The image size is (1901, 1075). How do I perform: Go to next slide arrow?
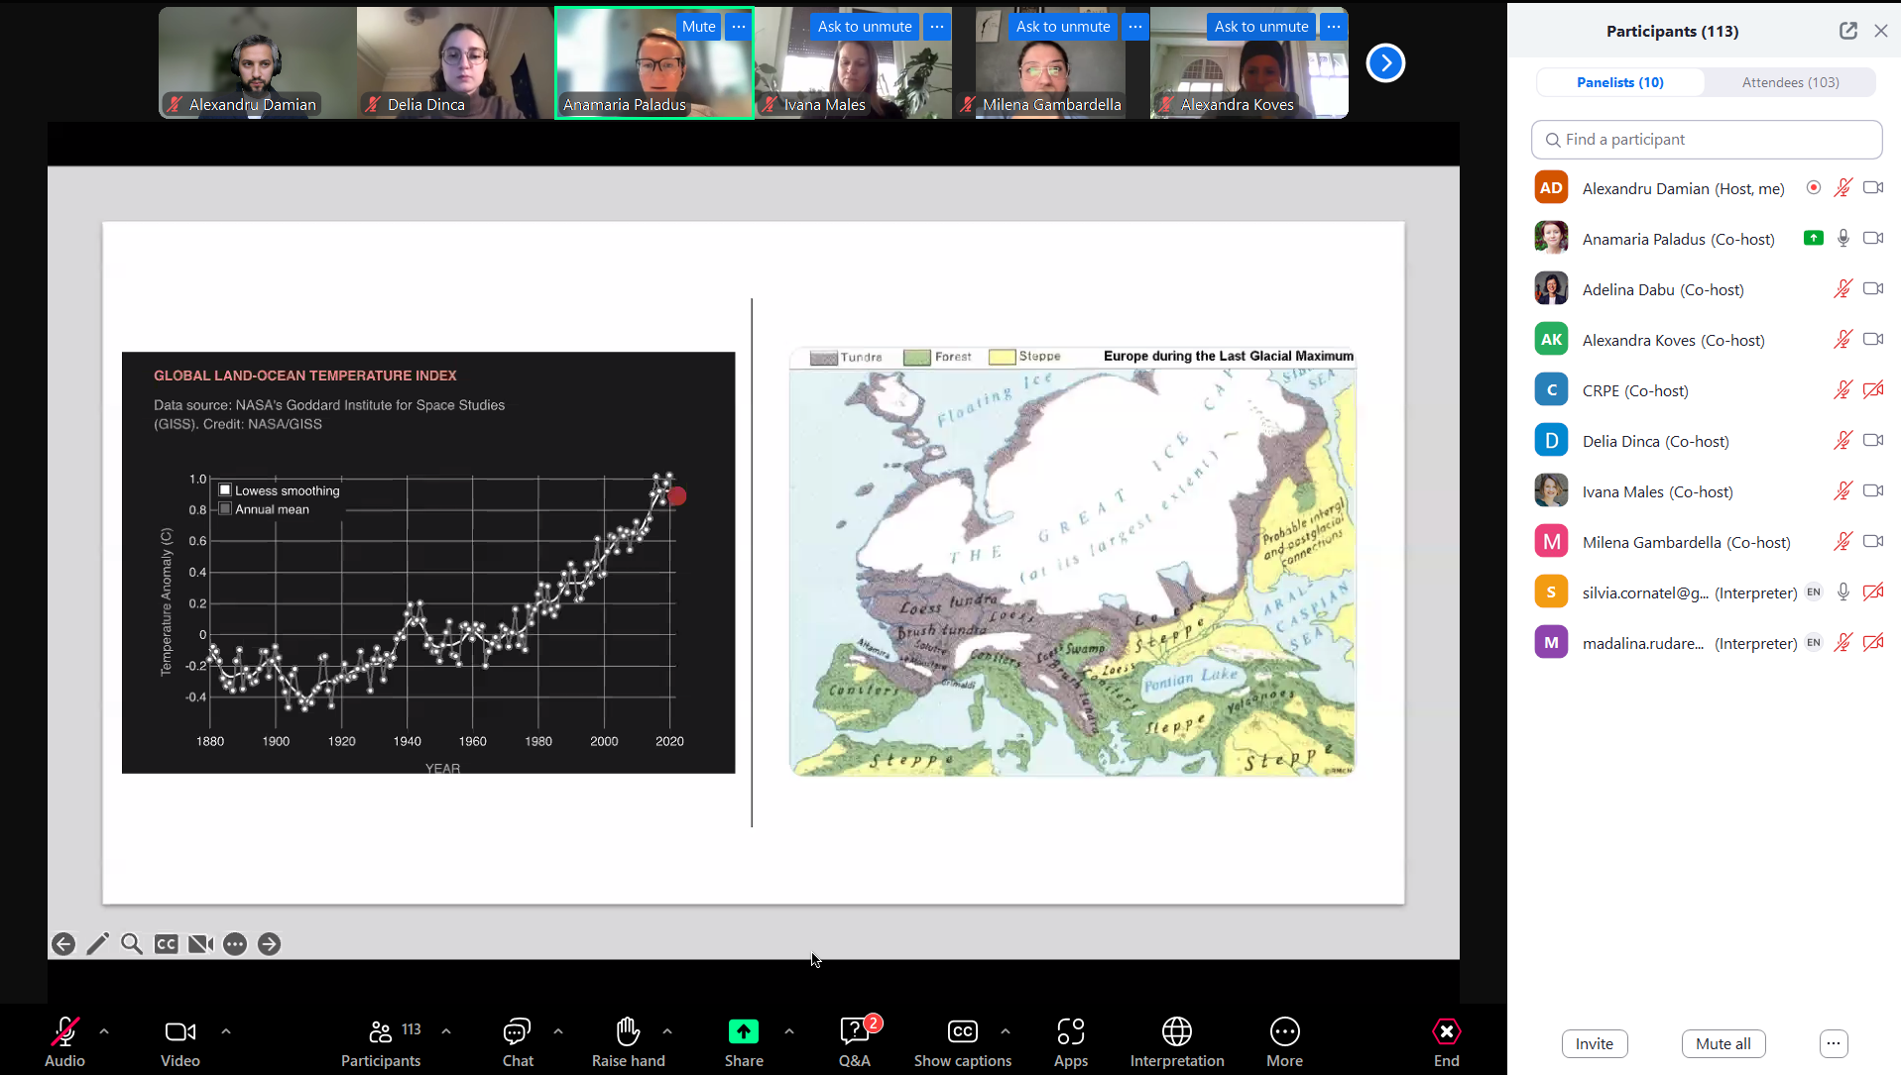pyautogui.click(x=269, y=944)
